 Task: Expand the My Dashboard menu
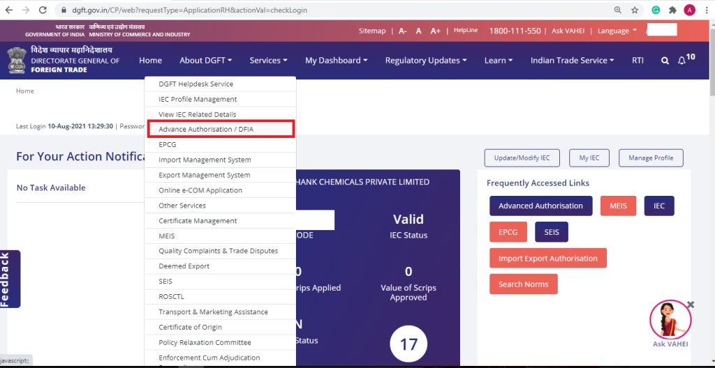[x=337, y=60]
